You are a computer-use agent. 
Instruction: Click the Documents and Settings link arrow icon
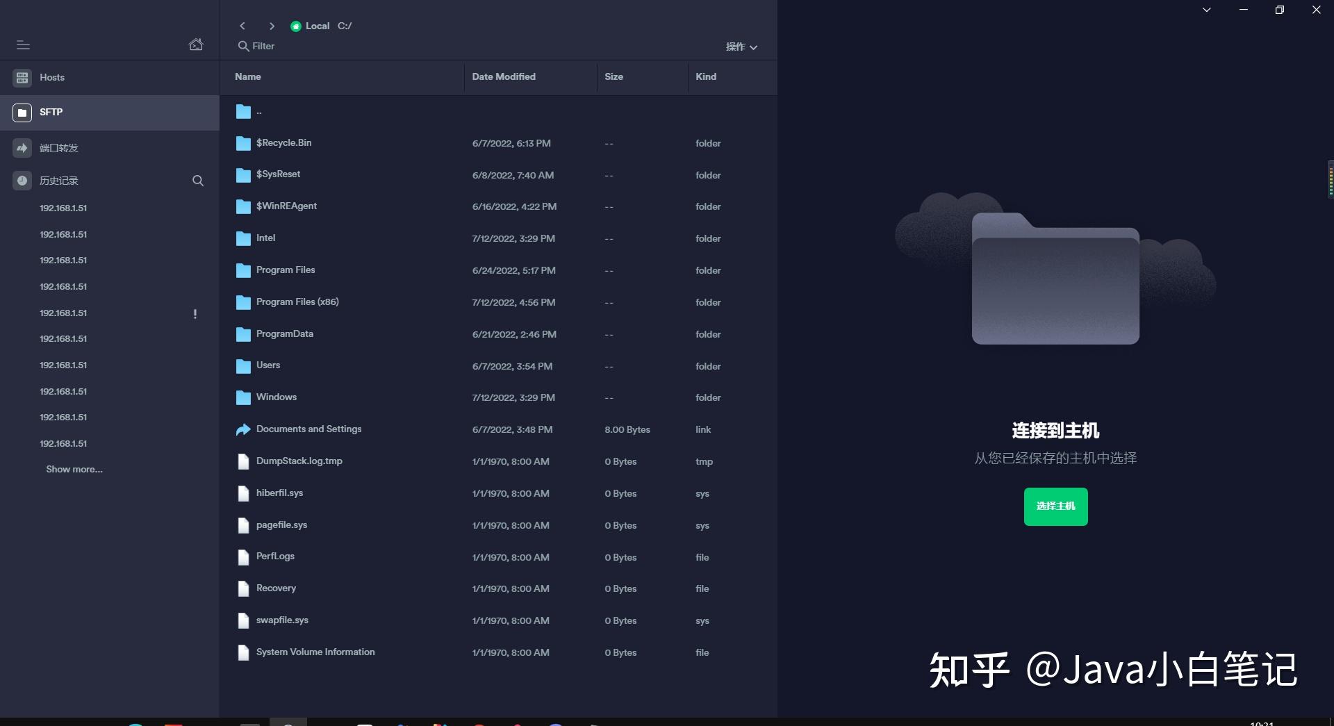[242, 429]
